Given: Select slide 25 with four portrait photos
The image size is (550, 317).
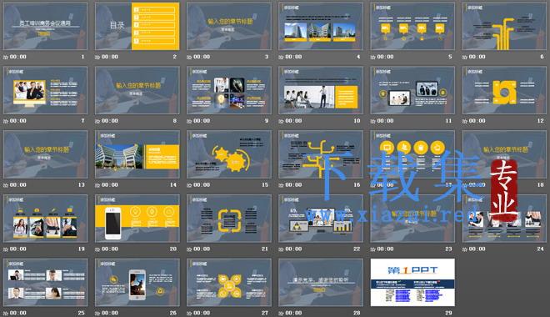Looking at the screenshot, I should [45, 282].
